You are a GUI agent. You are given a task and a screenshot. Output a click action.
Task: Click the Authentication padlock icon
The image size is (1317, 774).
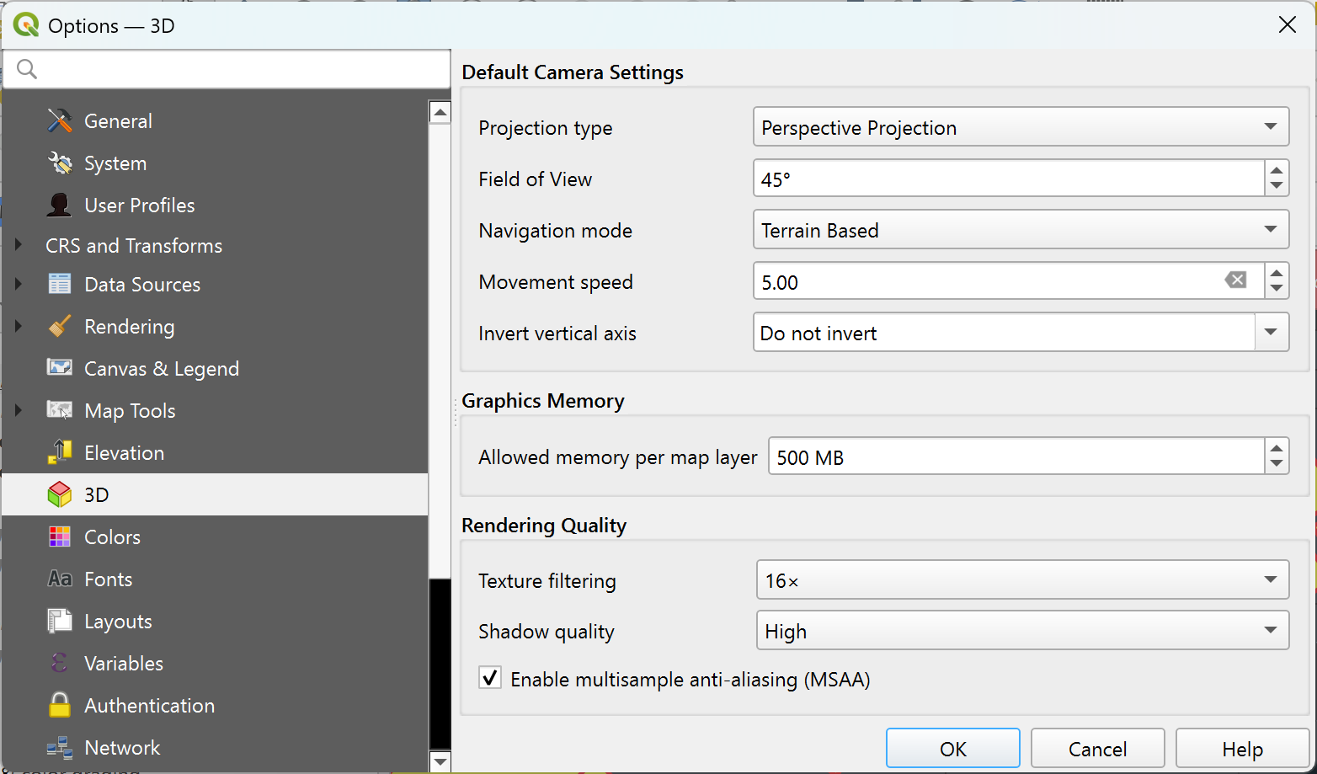[60, 704]
